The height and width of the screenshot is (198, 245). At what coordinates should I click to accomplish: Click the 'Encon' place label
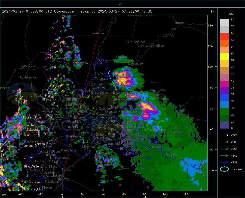(179, 23)
